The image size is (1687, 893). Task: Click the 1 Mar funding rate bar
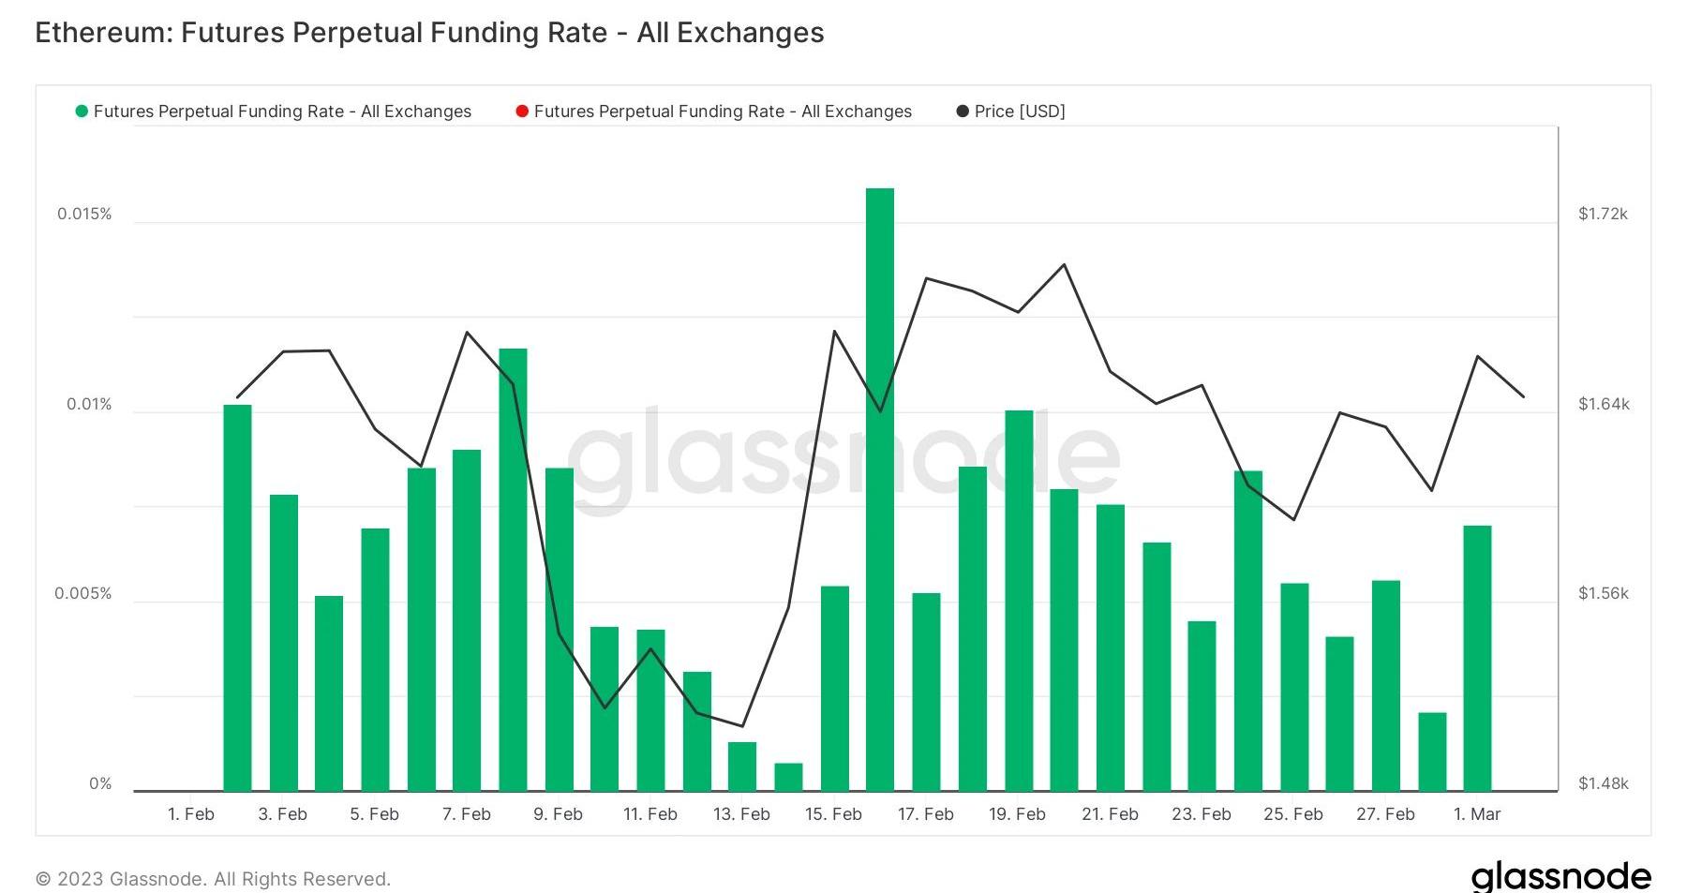coord(1477,658)
